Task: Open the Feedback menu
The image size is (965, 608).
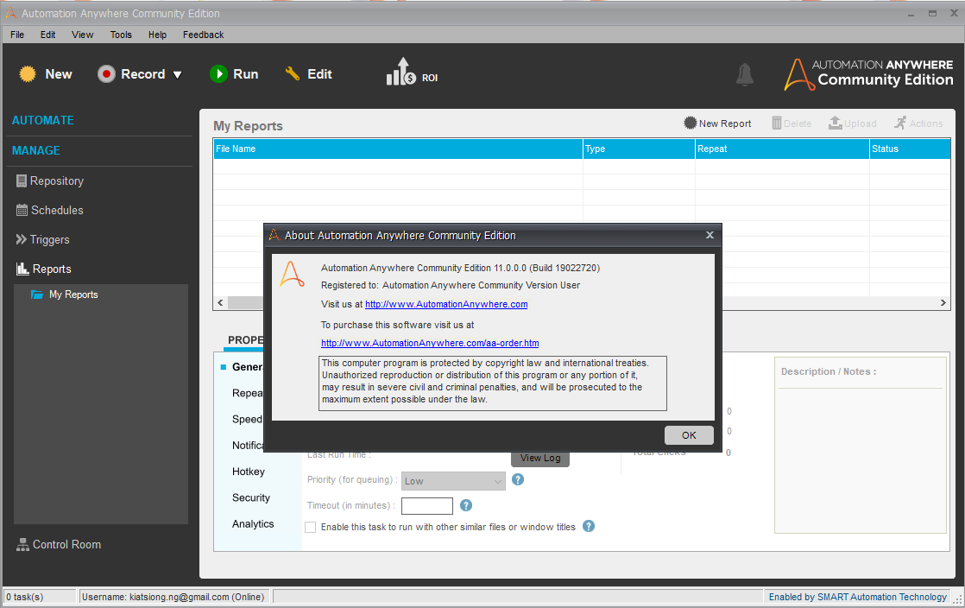Action: 203,35
